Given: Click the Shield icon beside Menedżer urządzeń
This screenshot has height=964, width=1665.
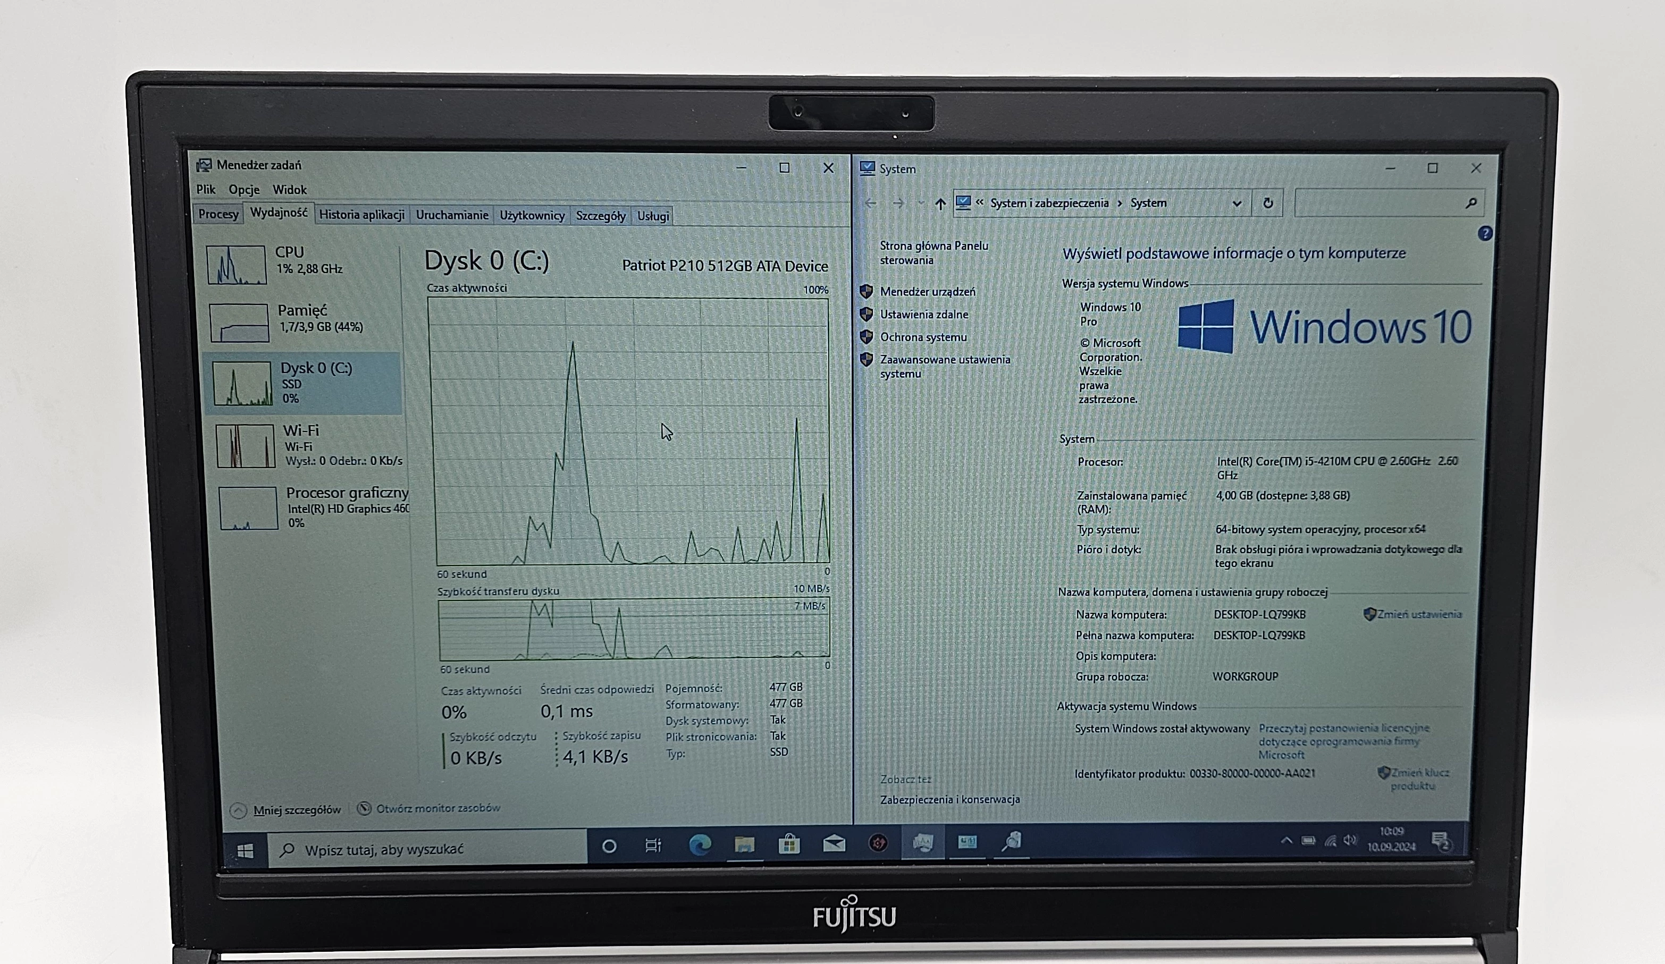Looking at the screenshot, I should pos(866,291).
